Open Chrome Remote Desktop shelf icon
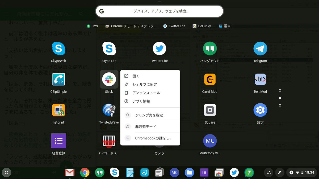319x179 pixels. coord(219,173)
